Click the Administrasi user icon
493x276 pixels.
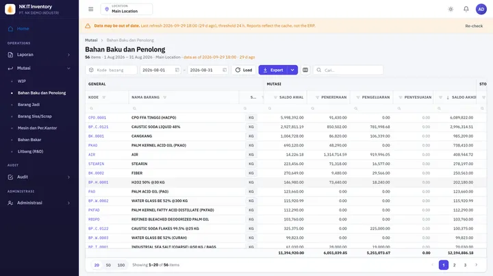[10, 203]
